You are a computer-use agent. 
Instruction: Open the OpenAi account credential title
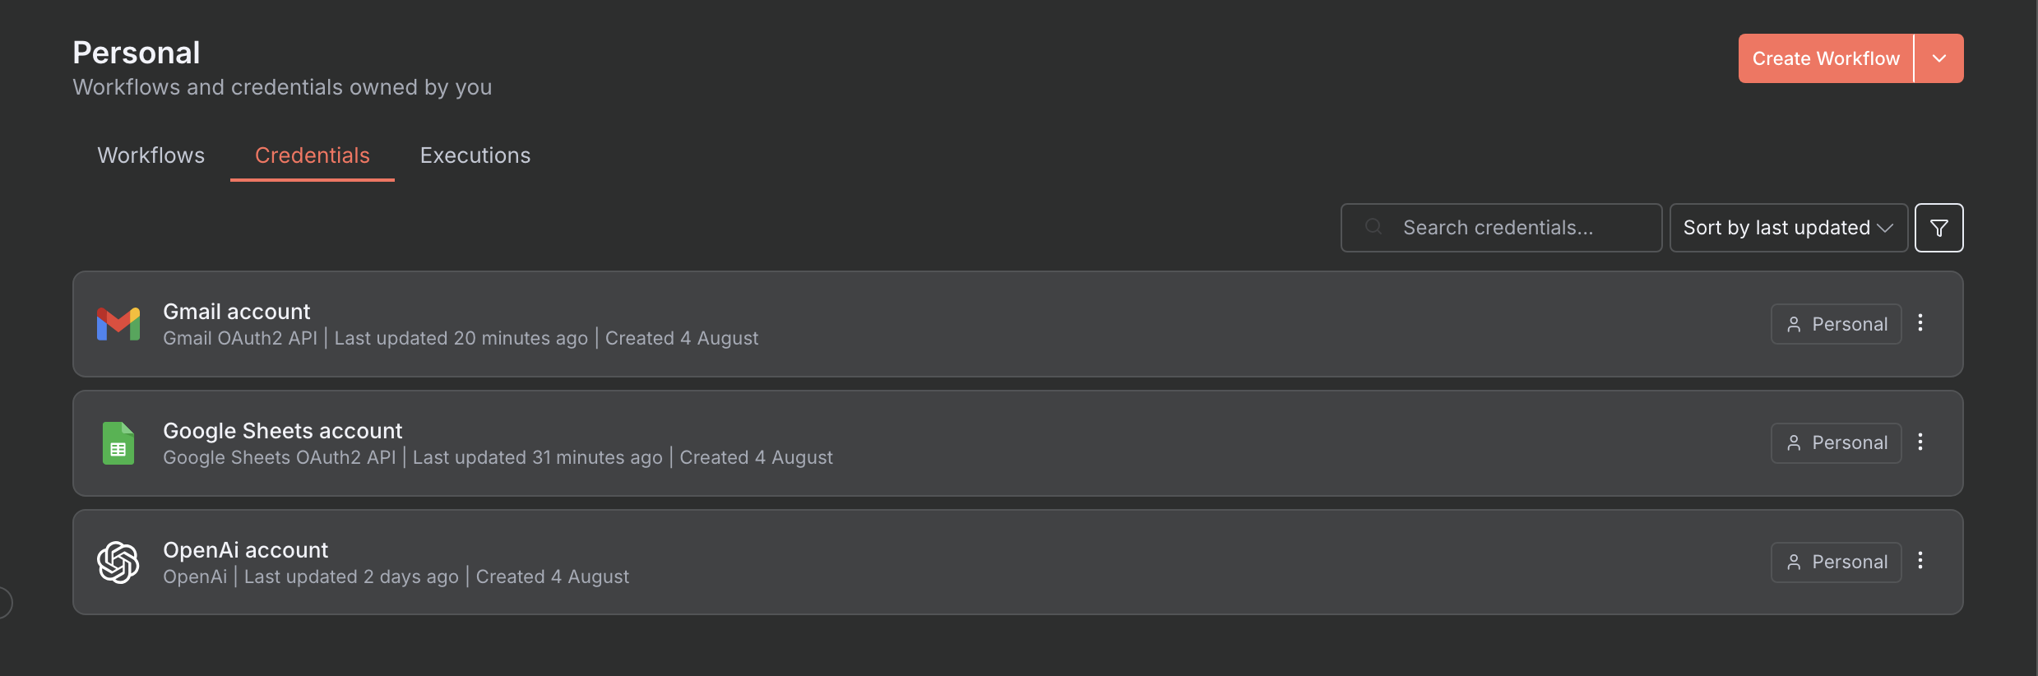246,550
